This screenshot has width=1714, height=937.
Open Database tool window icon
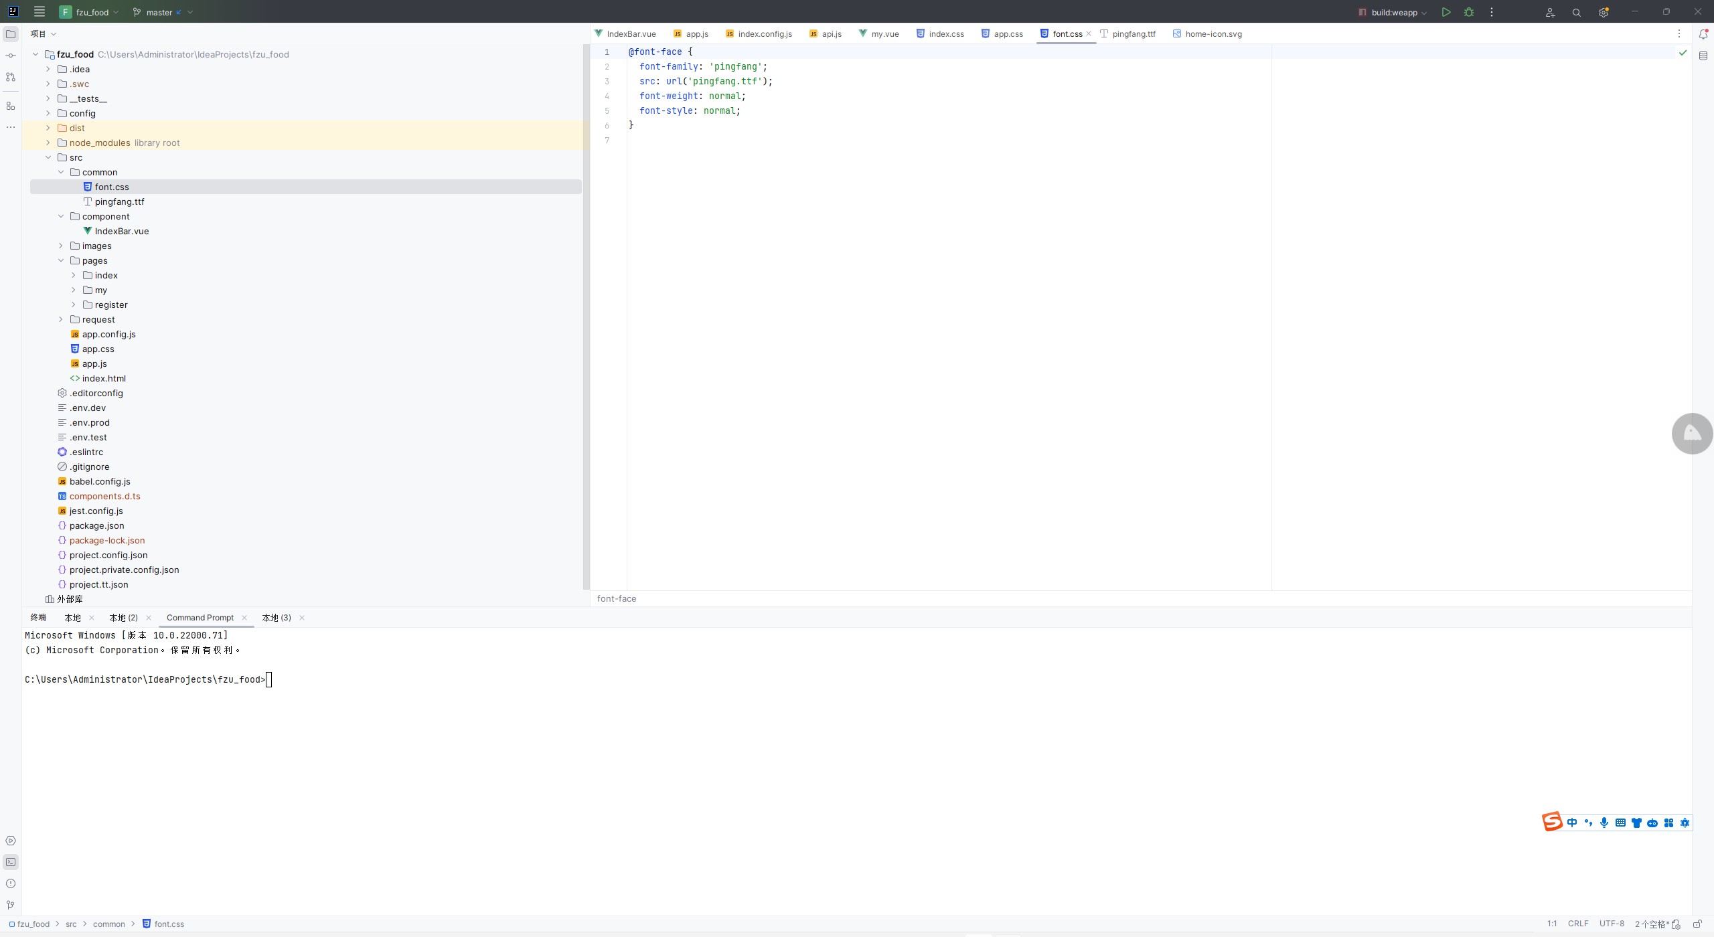point(1703,56)
